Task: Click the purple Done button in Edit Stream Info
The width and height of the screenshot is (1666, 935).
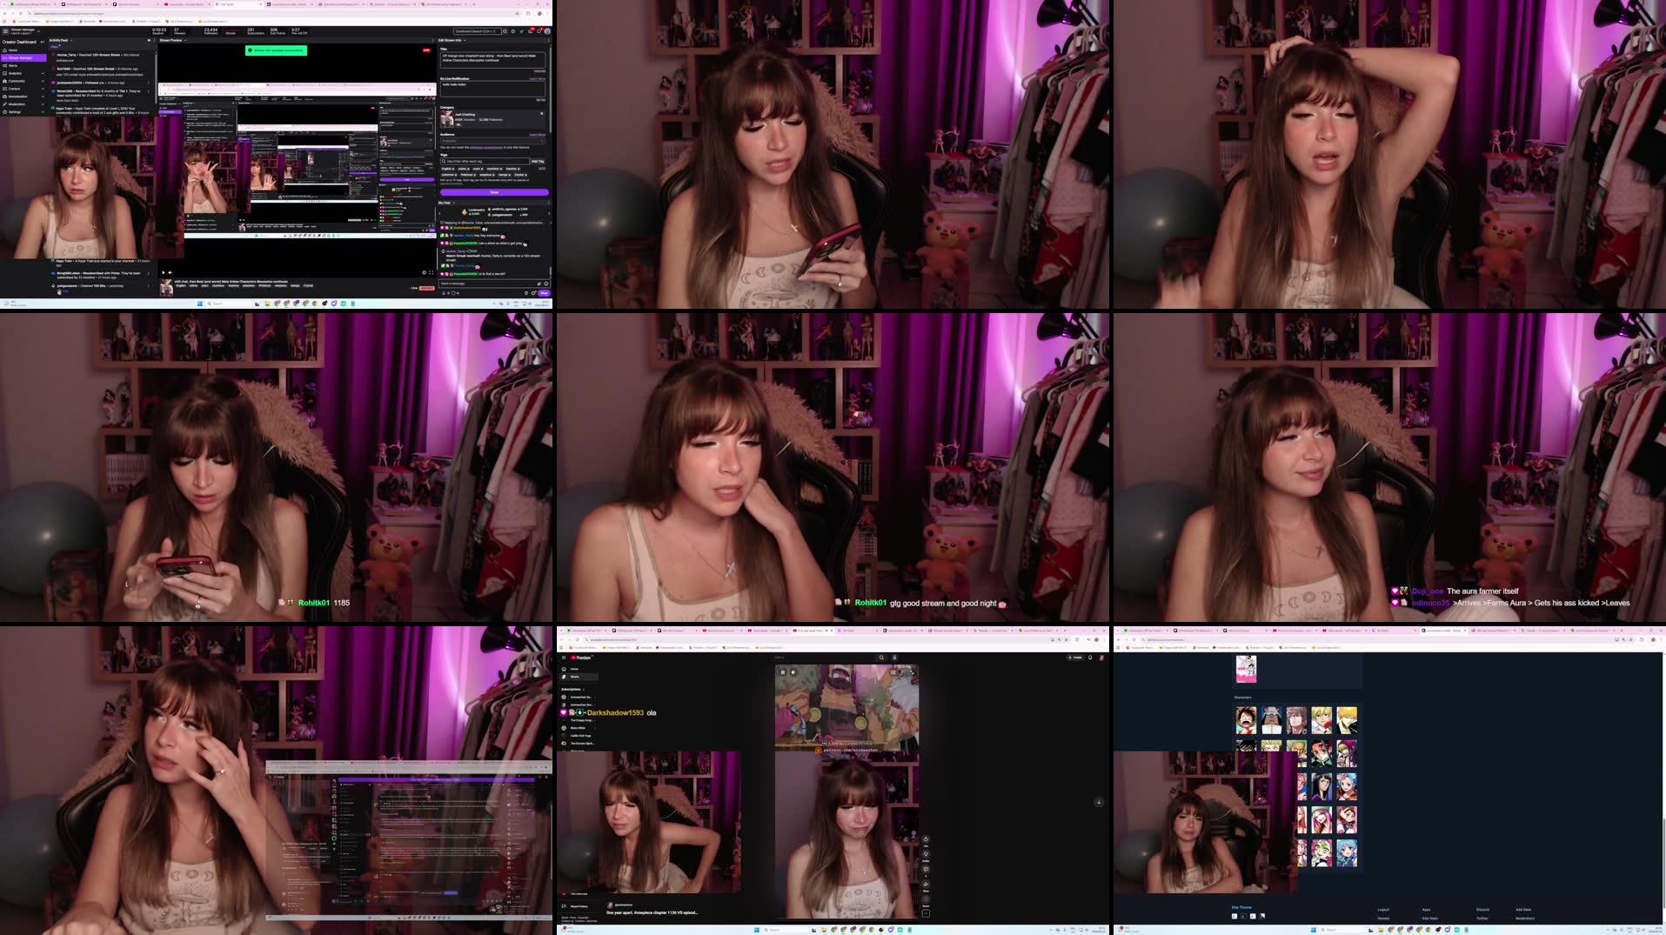Action: pos(494,192)
